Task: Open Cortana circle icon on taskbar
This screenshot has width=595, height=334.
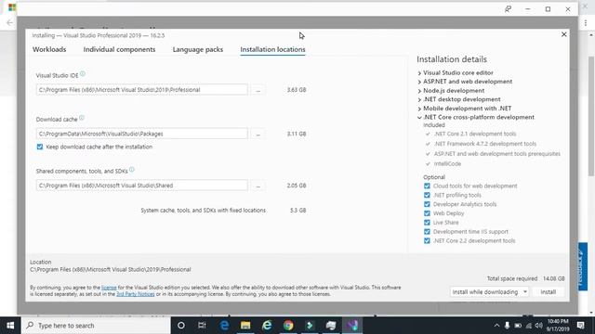Action: [181, 326]
